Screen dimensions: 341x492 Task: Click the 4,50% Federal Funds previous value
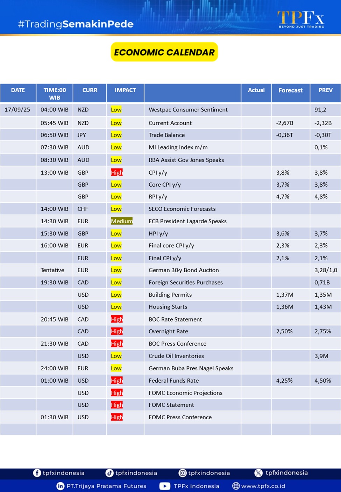coord(322,381)
